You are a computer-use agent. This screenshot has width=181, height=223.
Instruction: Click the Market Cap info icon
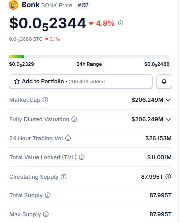click(45, 100)
